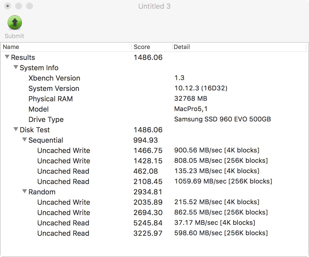Click the Name column header
Image resolution: width=309 pixels, height=257 pixels.
click(x=11, y=47)
